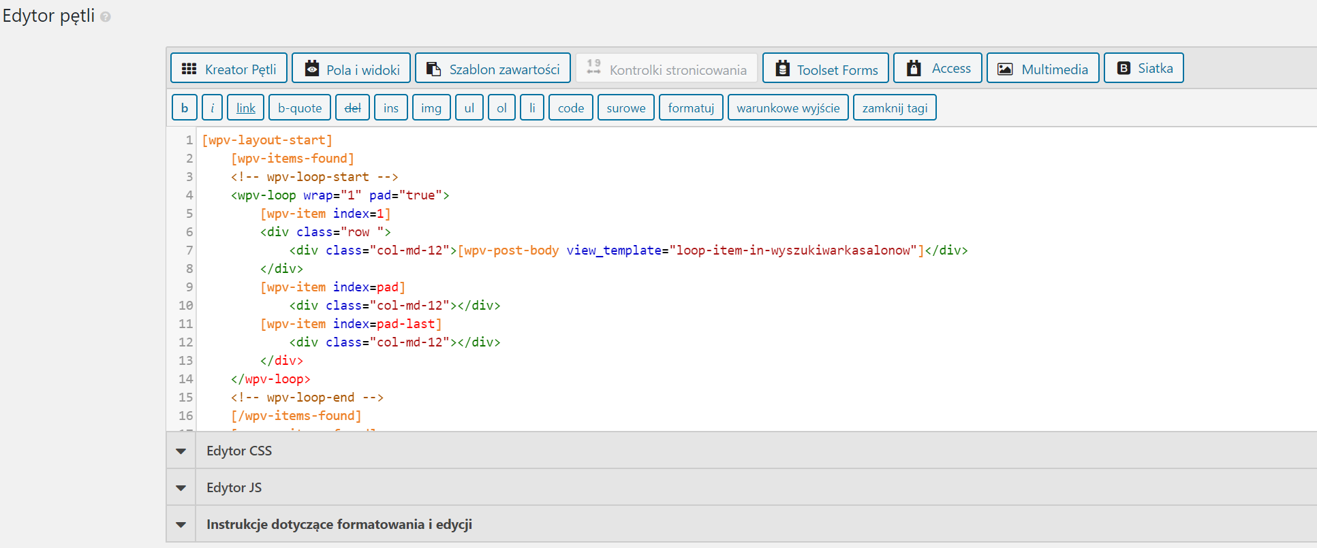Open the Szablon zawartości button
This screenshot has height=548, width=1317.
click(x=493, y=68)
